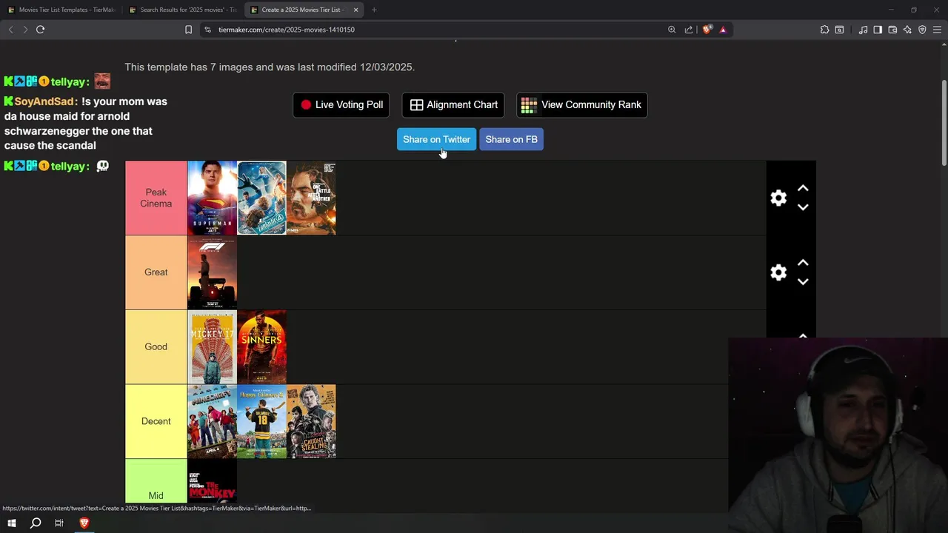
Task: Open Task View on taskbar
Action: pos(59,523)
